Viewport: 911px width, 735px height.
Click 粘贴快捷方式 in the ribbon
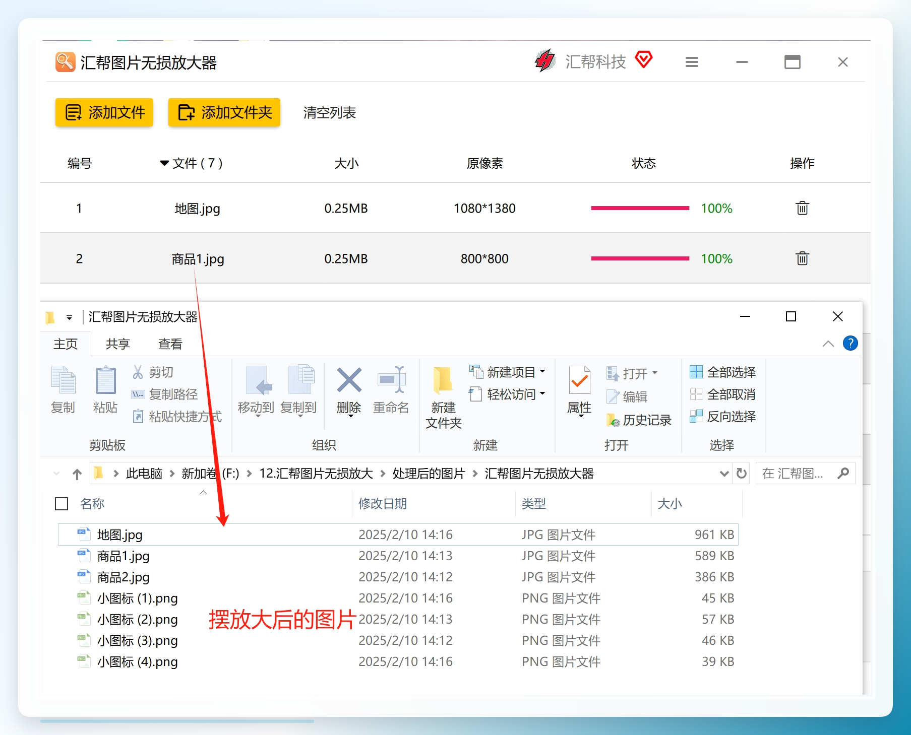click(177, 417)
